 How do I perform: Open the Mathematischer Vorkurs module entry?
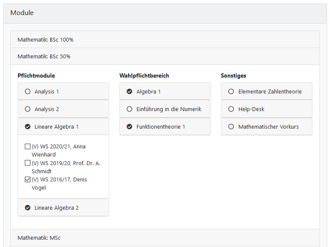click(x=268, y=127)
